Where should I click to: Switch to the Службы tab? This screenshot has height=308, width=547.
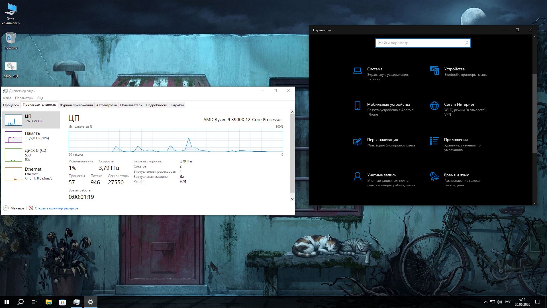point(177,105)
